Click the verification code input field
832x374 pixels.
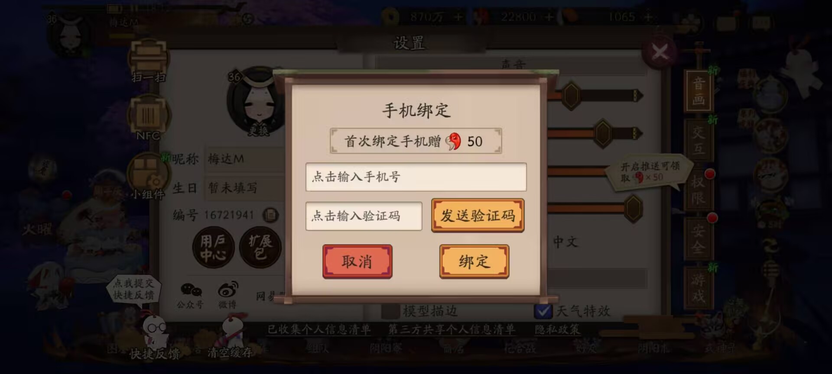tap(364, 216)
